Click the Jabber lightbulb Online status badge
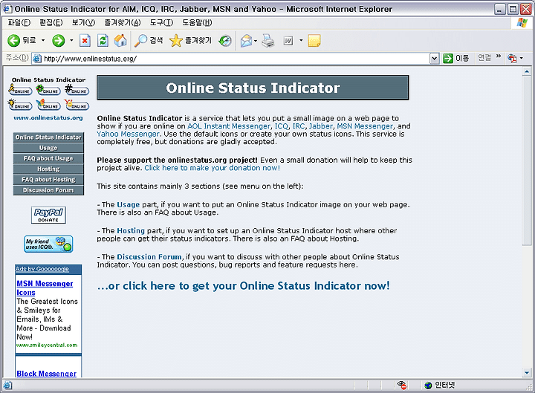This screenshot has width=535, height=393. (x=20, y=105)
